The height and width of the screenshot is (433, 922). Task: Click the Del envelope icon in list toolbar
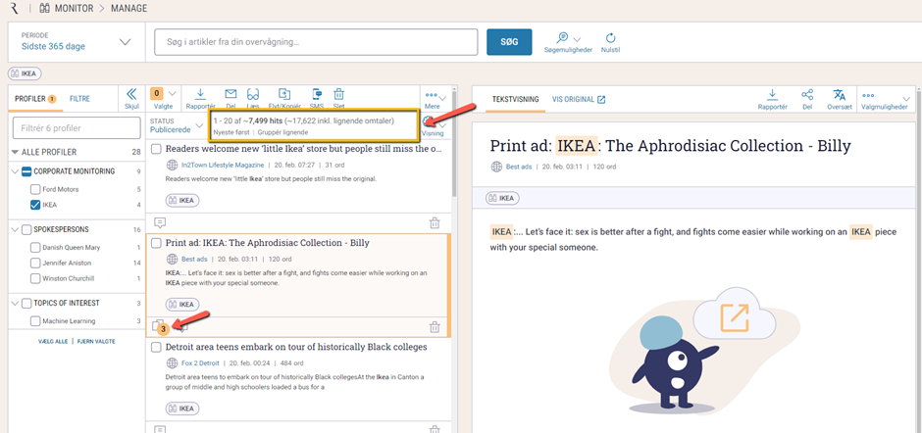point(230,94)
